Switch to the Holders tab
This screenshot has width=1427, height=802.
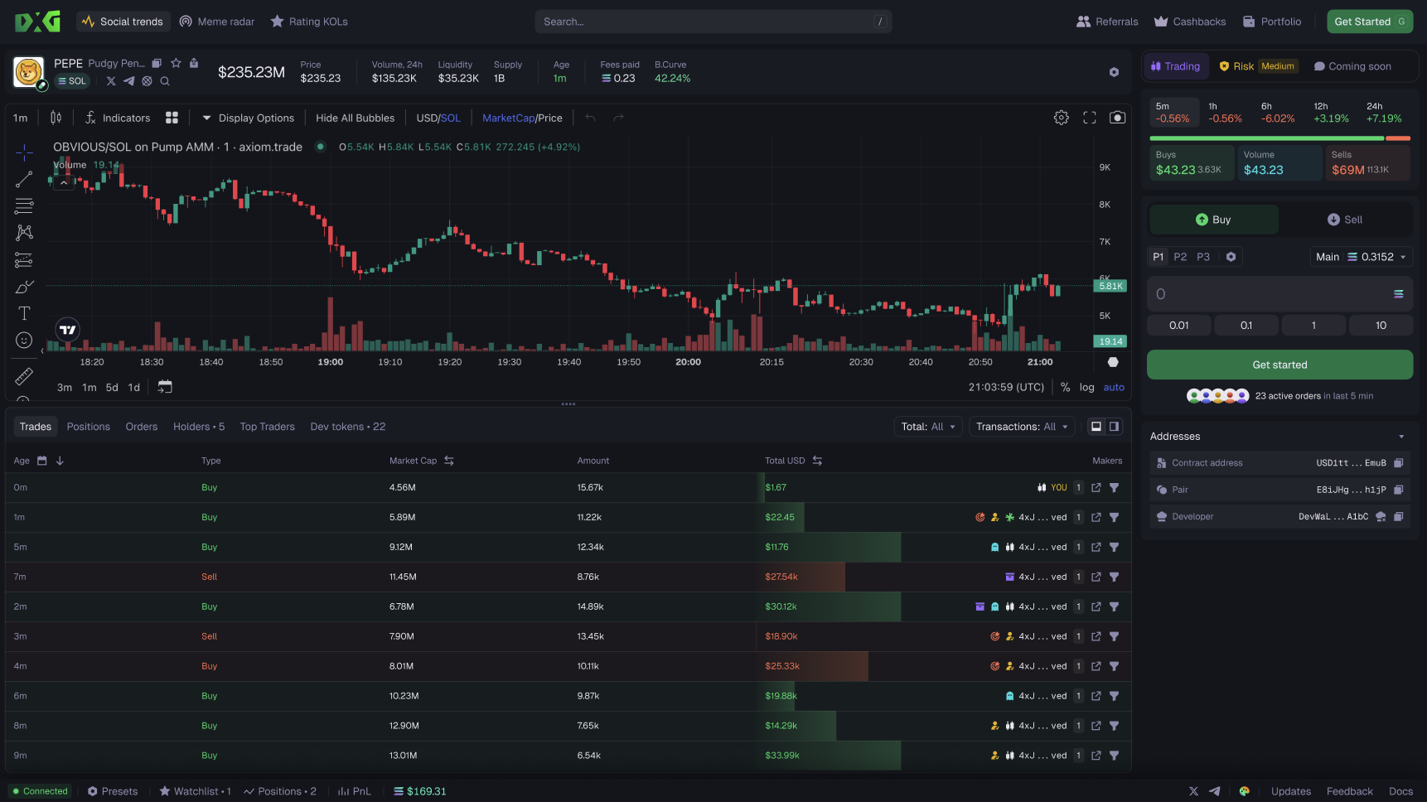coord(198,427)
